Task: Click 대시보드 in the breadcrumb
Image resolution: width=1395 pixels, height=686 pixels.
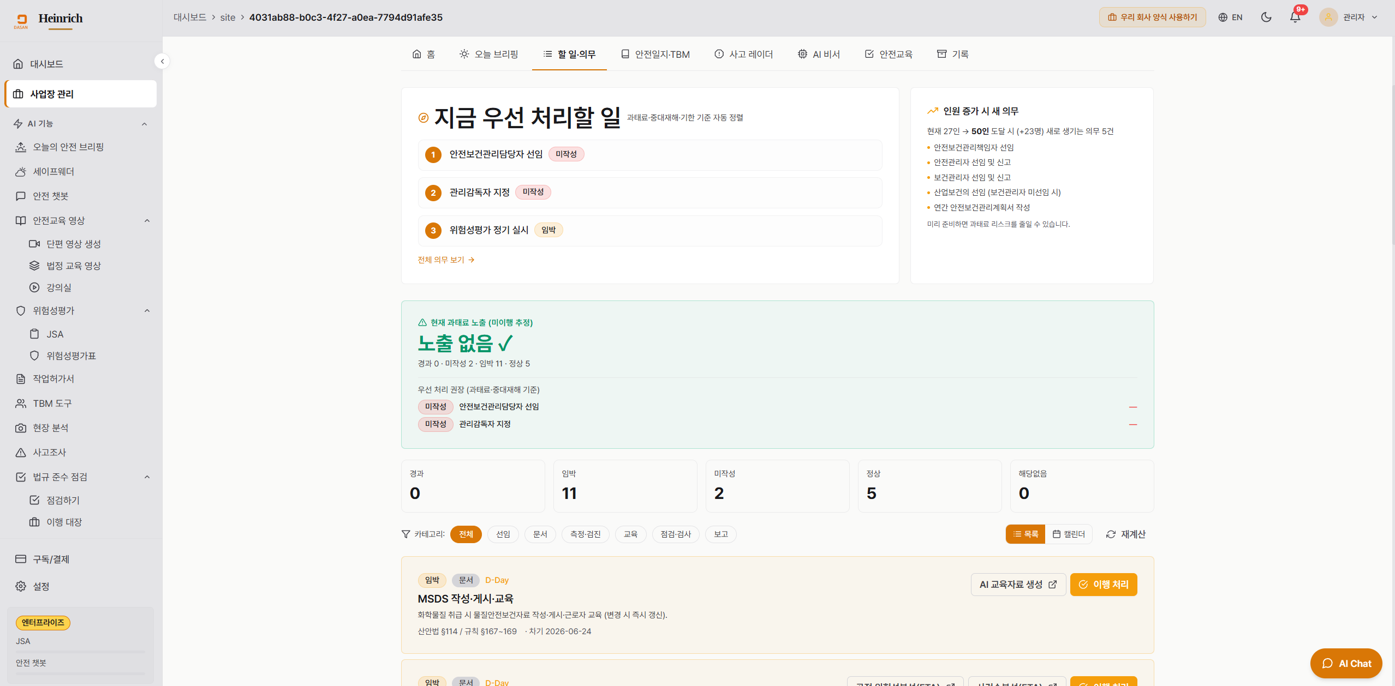Action: pyautogui.click(x=190, y=17)
